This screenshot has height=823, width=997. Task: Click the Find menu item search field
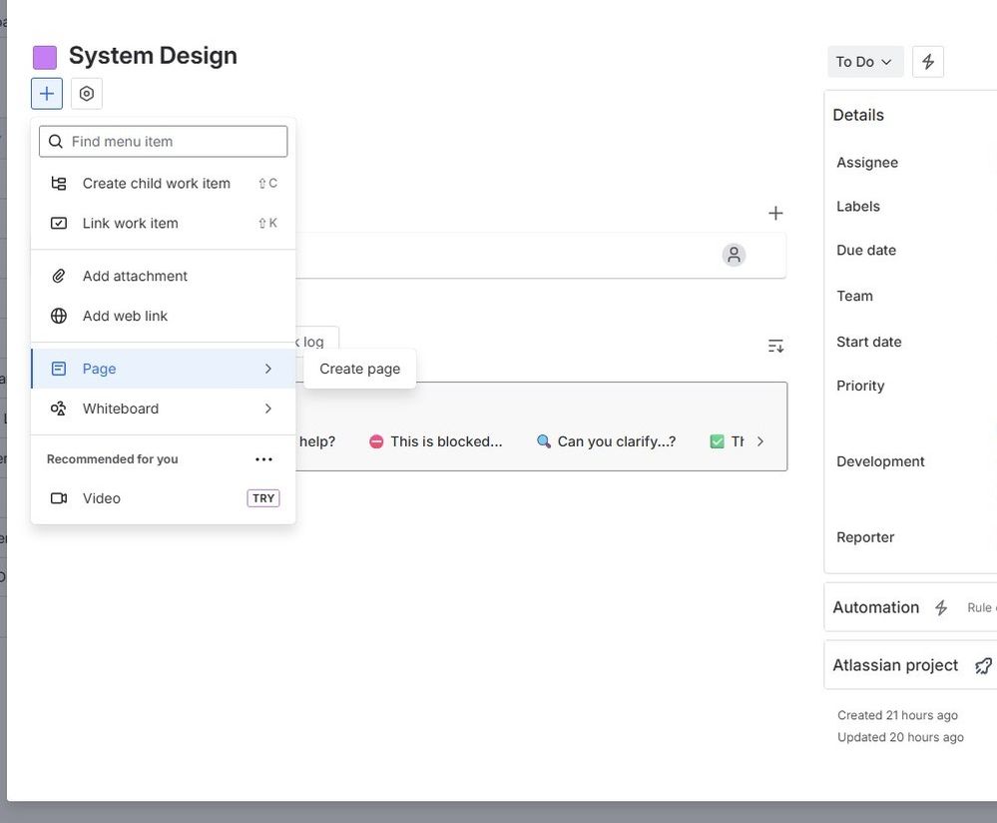(x=164, y=141)
